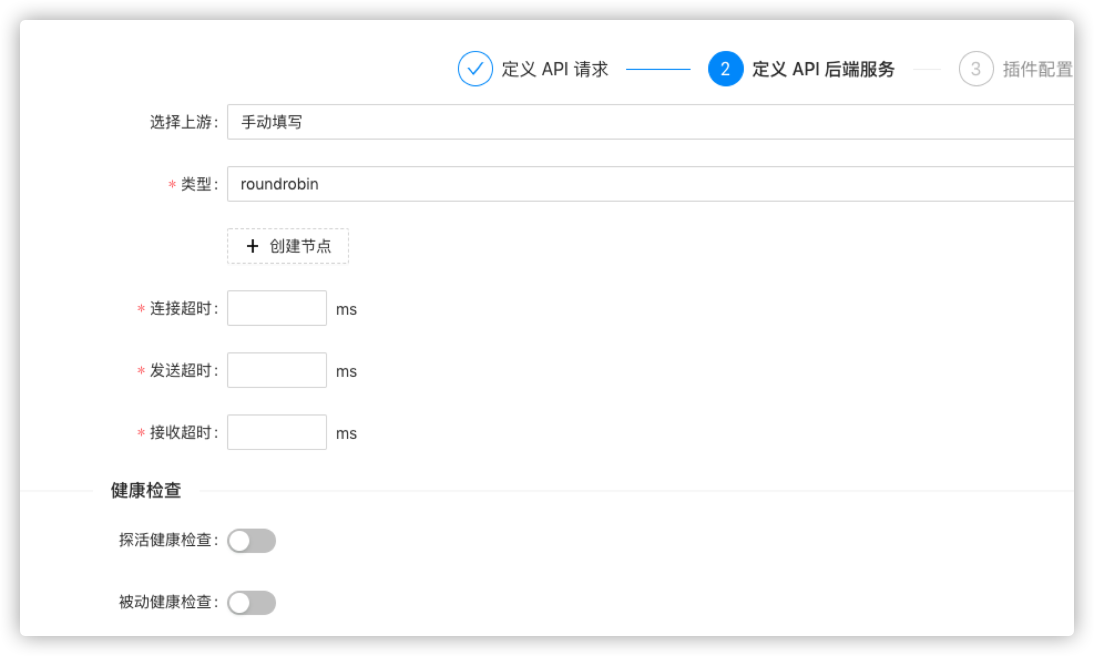Enable the 探活健康检查 switch
The height and width of the screenshot is (656, 1094).
pos(252,541)
